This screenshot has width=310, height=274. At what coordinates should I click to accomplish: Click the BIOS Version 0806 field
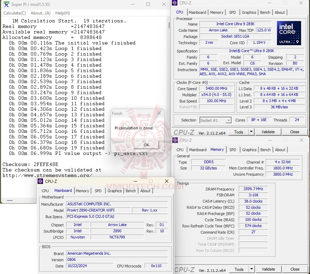coord(117,260)
